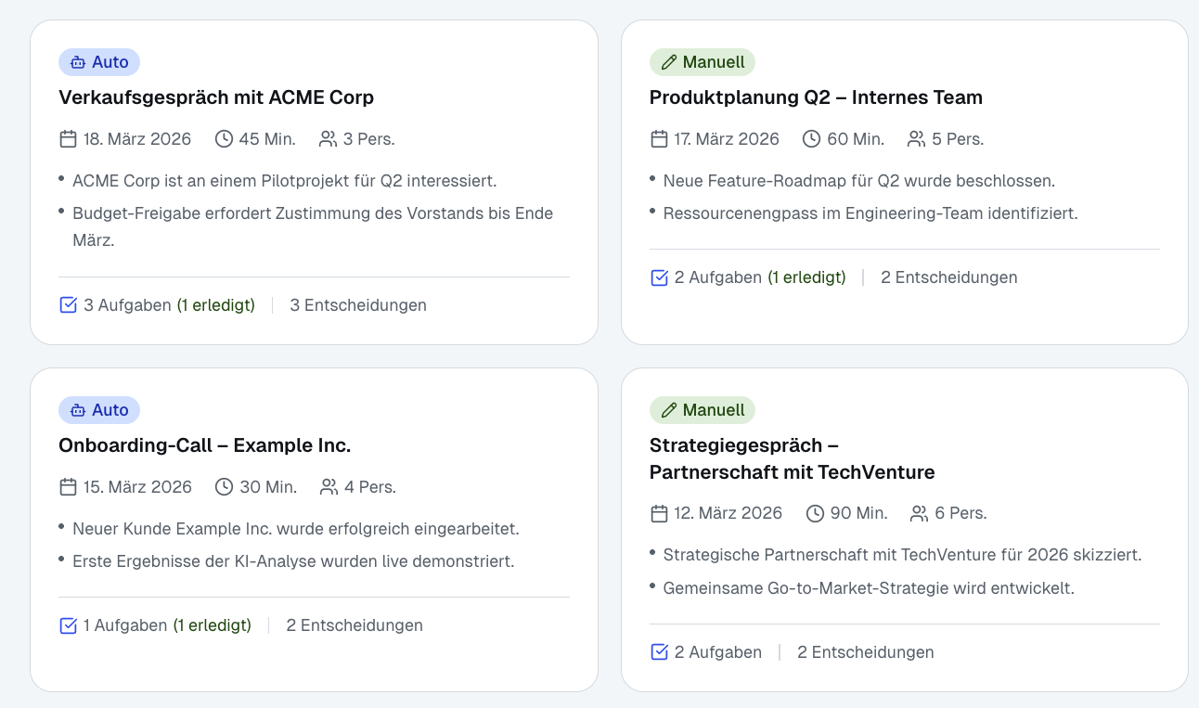The image size is (1199, 708).
Task: Click the task checkbox icon on the Strategiegespräch card
Action: coord(659,651)
